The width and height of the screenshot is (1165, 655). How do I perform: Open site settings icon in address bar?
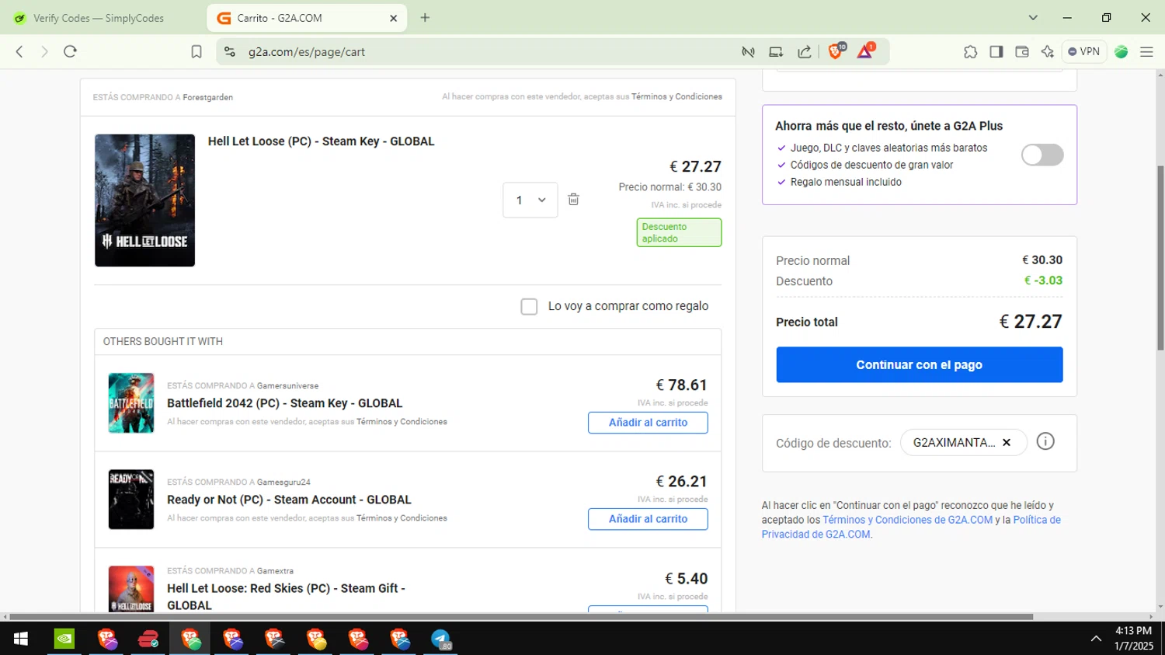coord(229,51)
